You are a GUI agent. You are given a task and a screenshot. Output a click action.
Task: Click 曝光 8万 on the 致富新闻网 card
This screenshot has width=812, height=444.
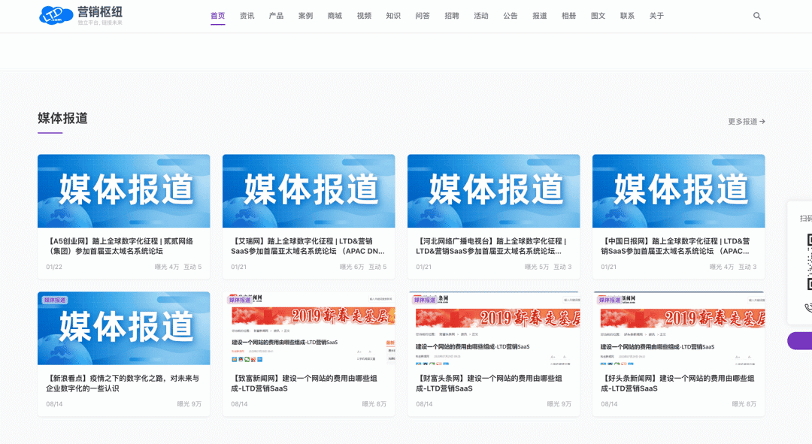[374, 404]
